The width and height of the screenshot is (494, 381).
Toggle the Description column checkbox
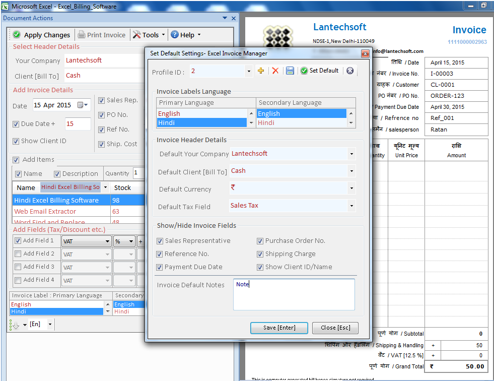point(57,174)
